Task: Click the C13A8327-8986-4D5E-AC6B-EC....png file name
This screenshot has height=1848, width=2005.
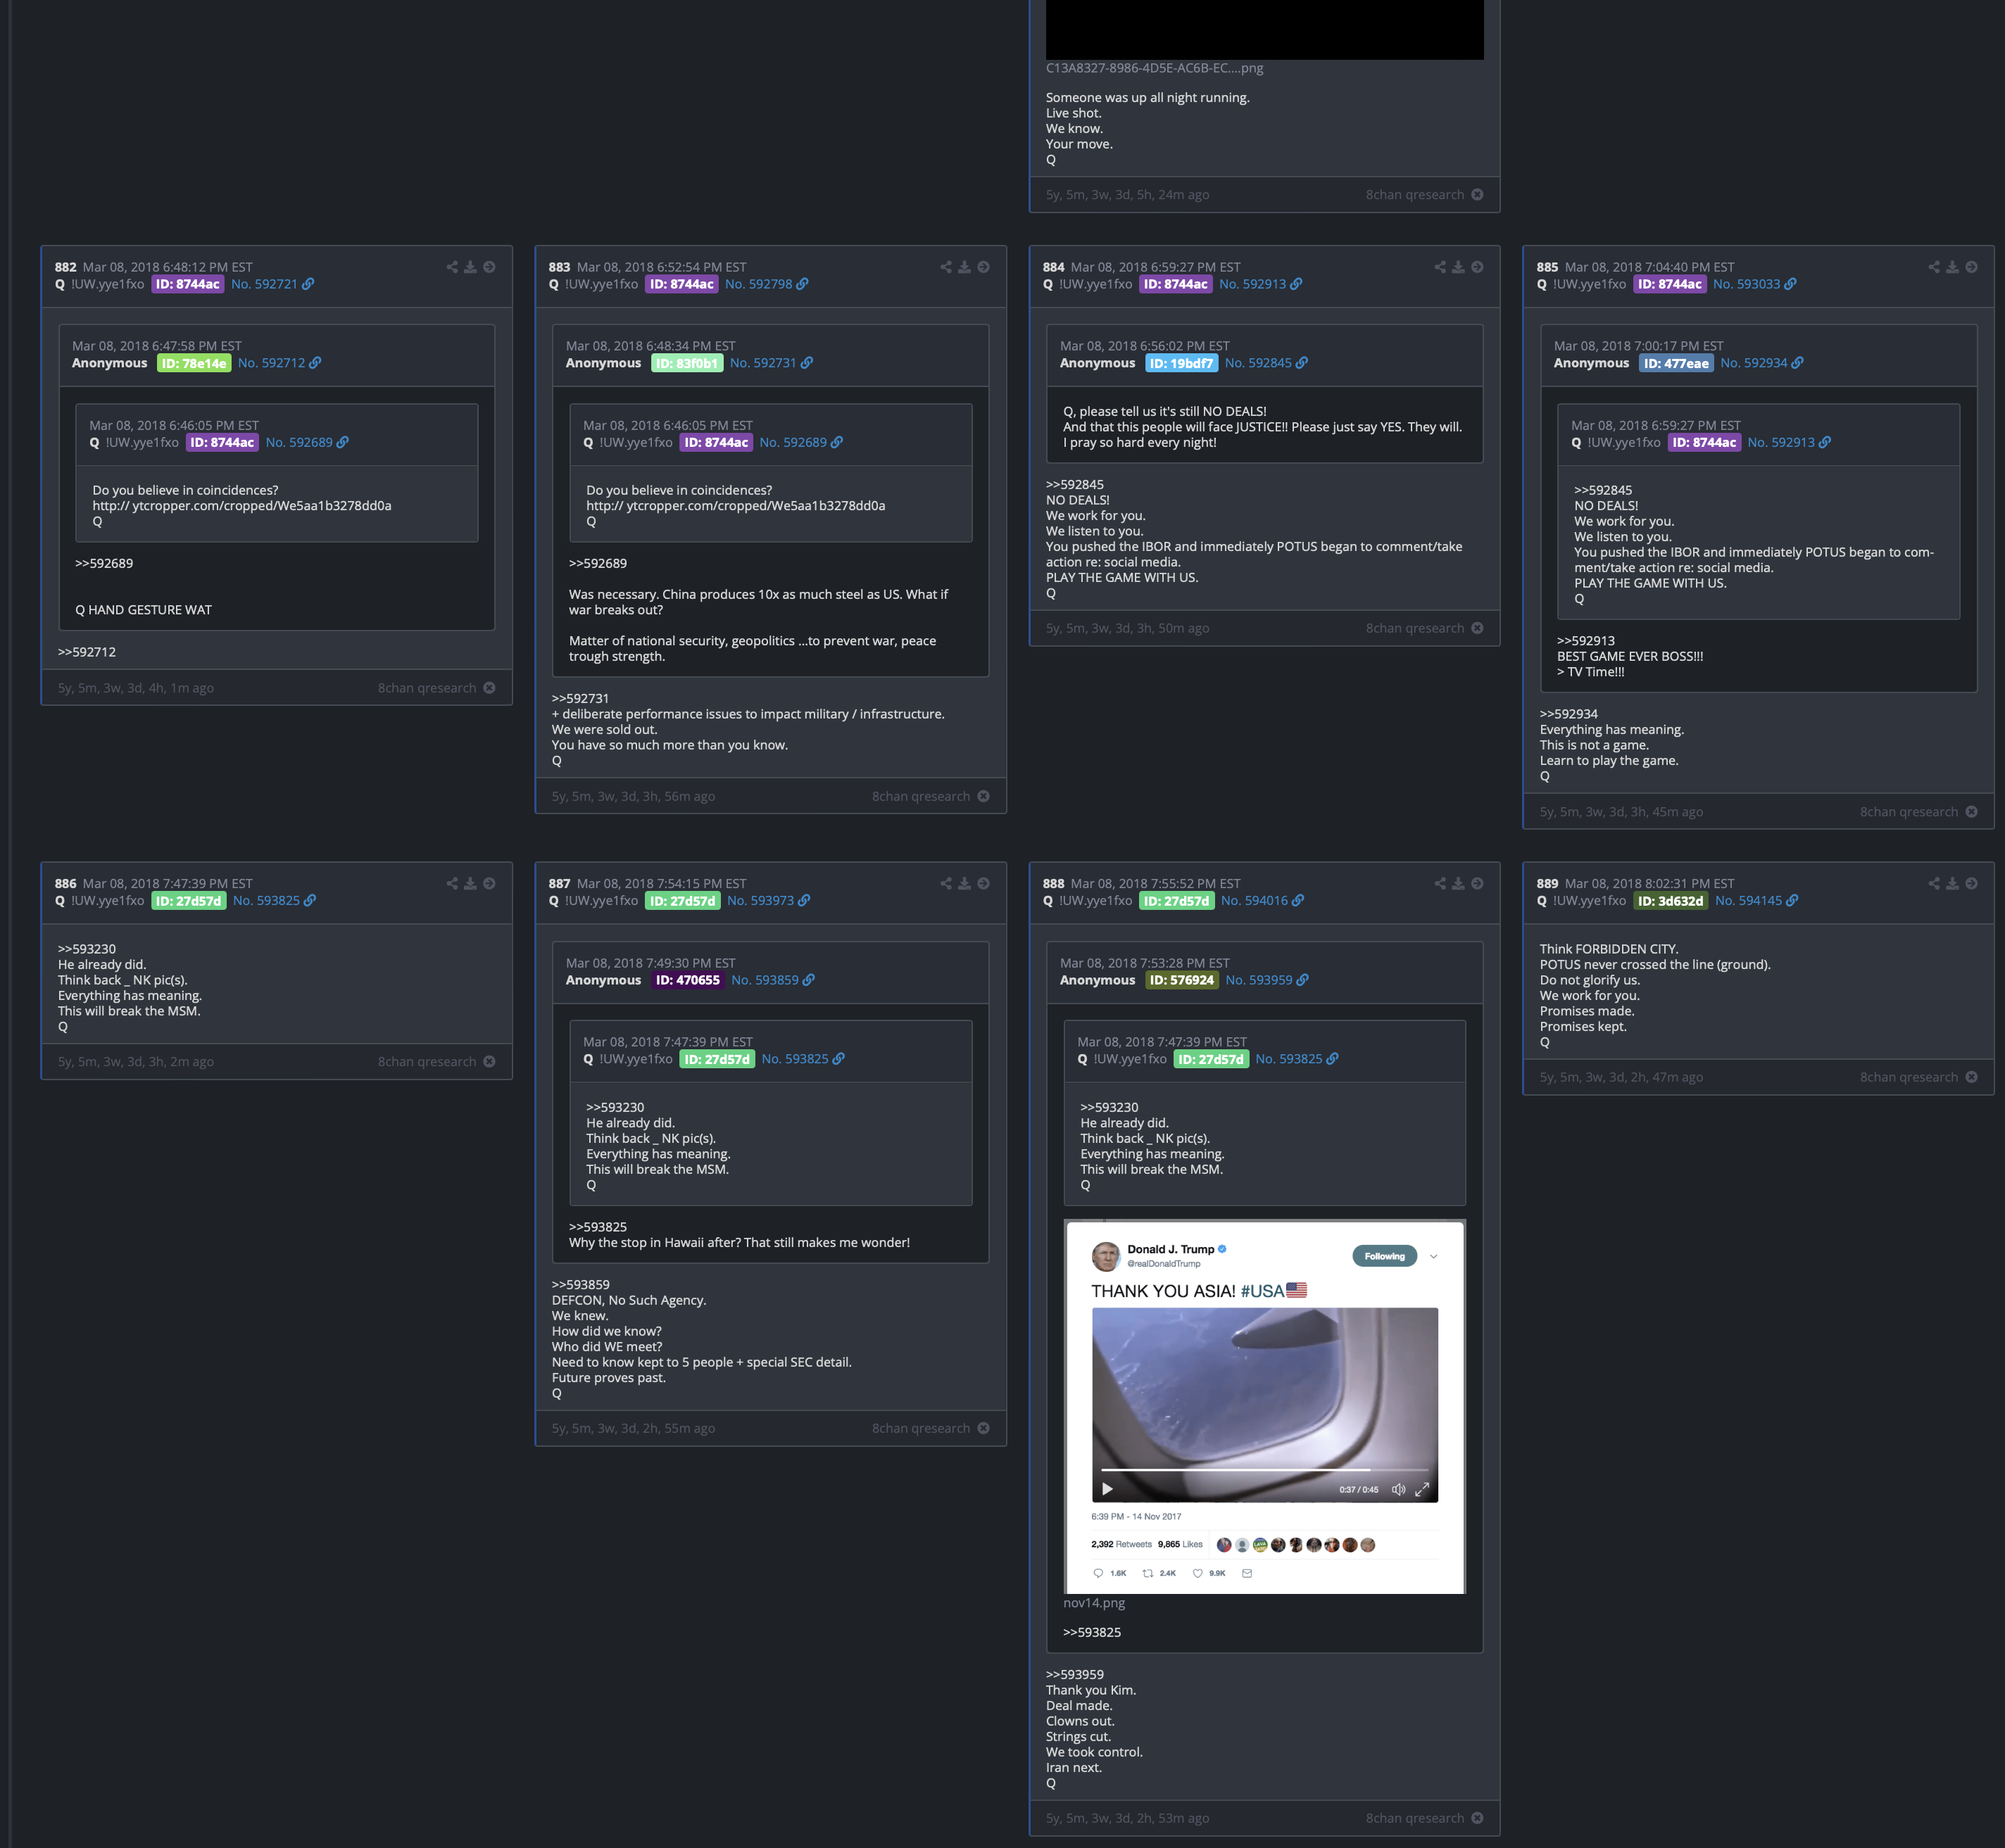Action: pos(1155,68)
